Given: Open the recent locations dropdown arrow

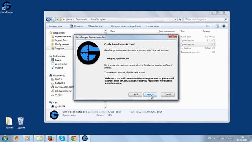Looking at the screenshot, I should click(x=57, y=19).
